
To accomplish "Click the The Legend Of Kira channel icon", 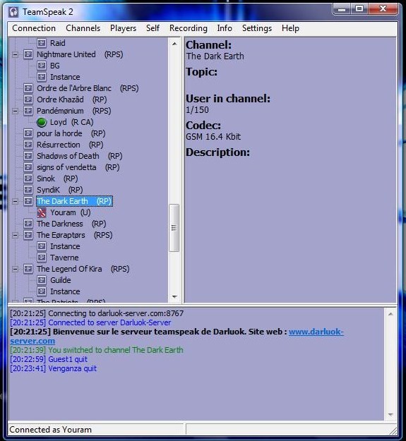I will (28, 269).
